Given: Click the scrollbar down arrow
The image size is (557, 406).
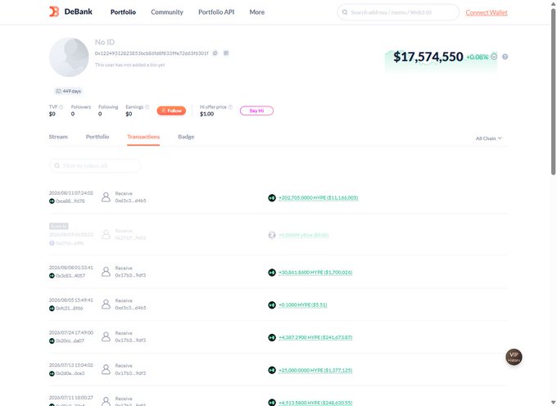Looking at the screenshot, I should point(553,403).
